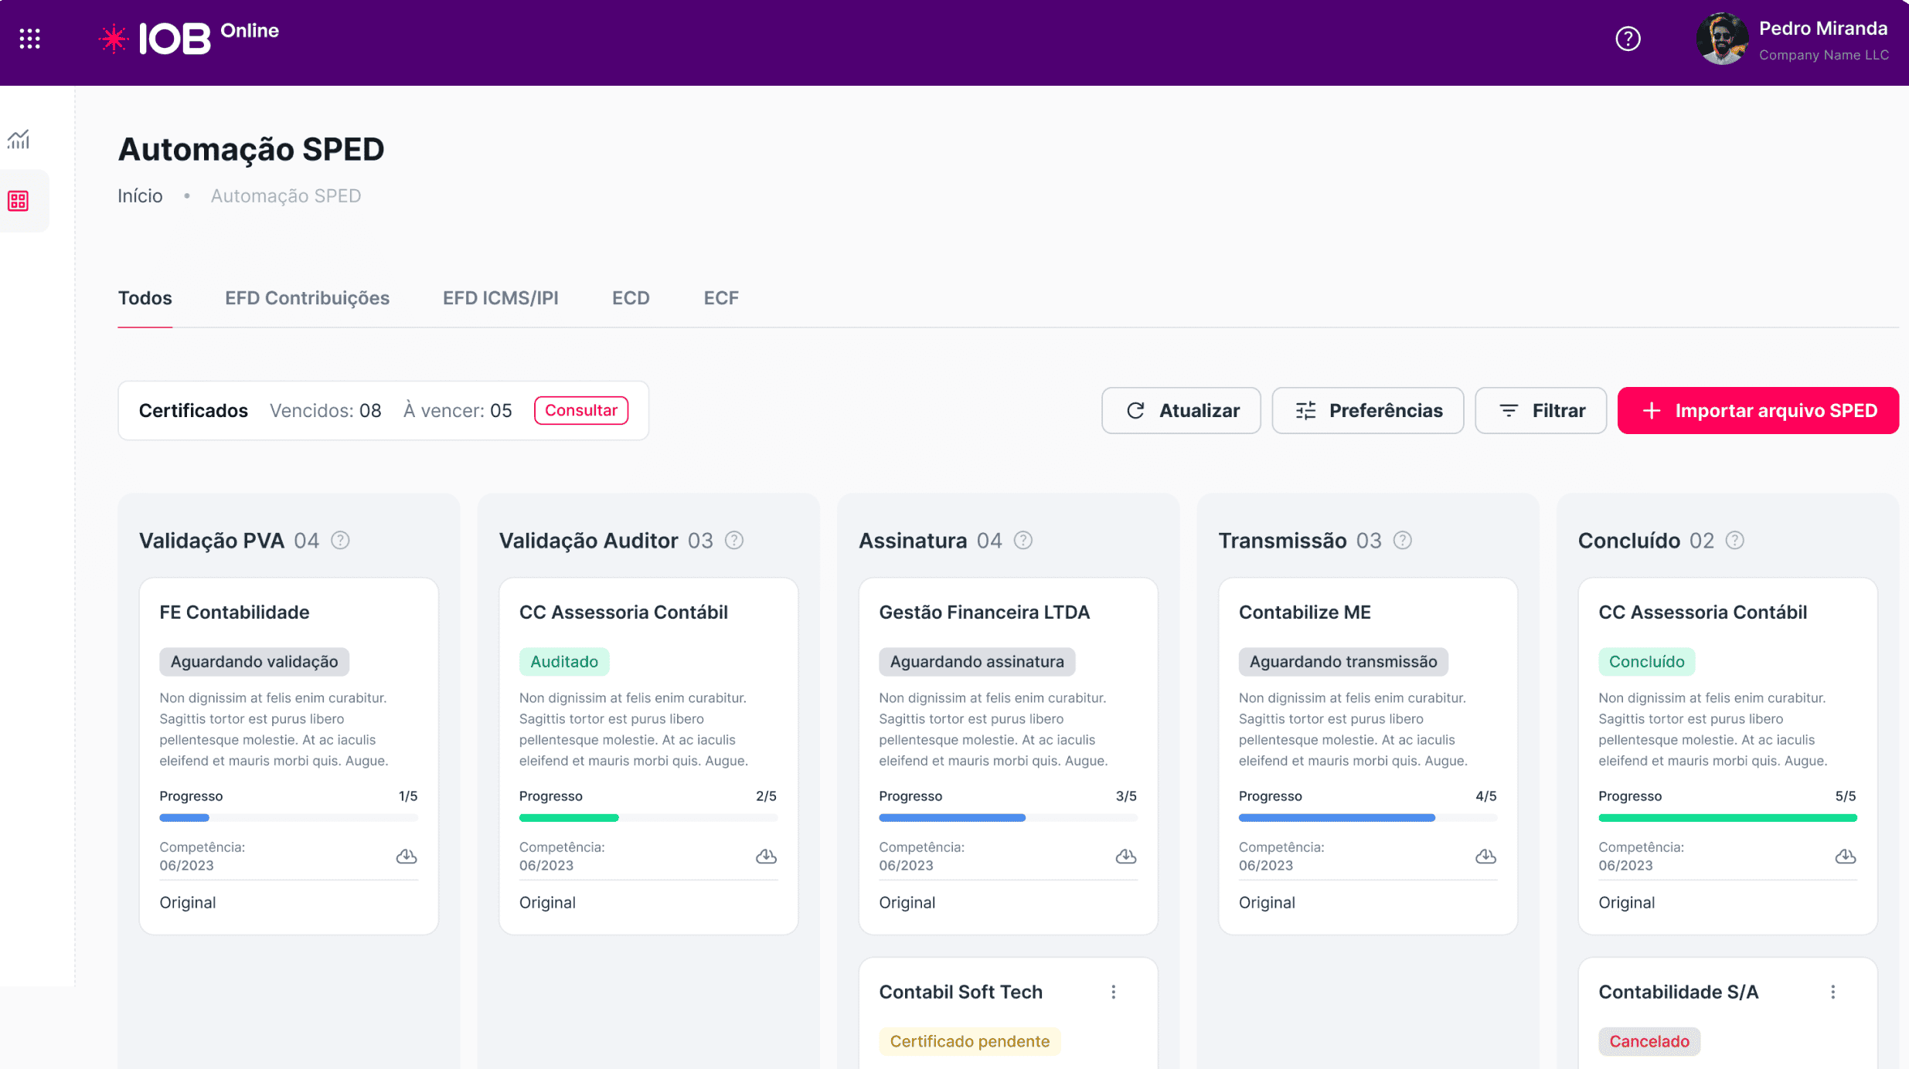Click Company Name LLC under user name
The image size is (1909, 1069).
(x=1824, y=55)
